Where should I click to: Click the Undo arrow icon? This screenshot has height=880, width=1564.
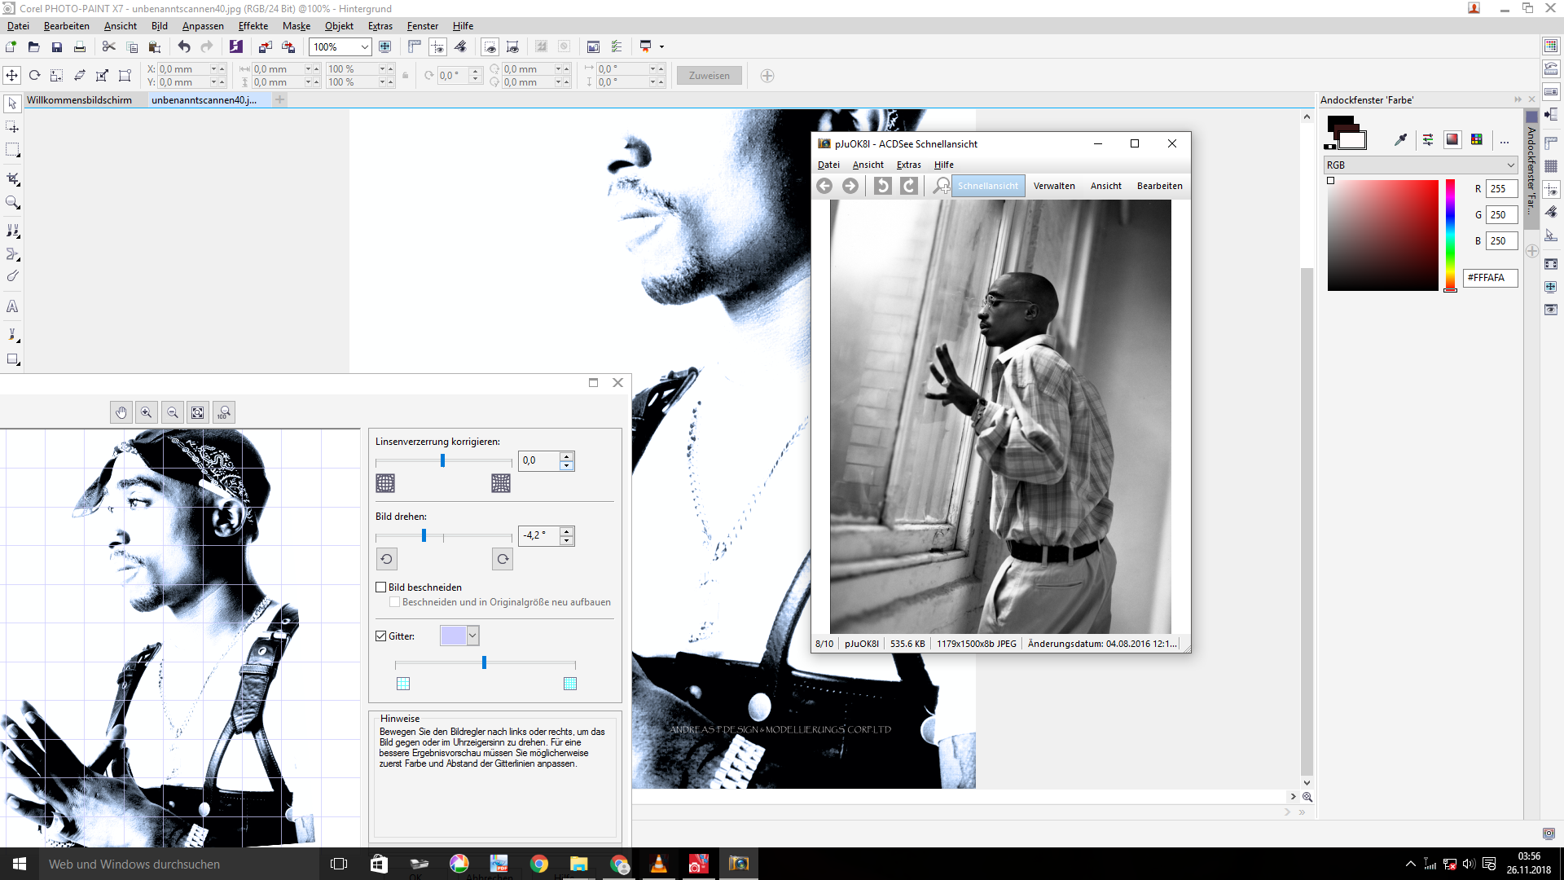tap(184, 46)
